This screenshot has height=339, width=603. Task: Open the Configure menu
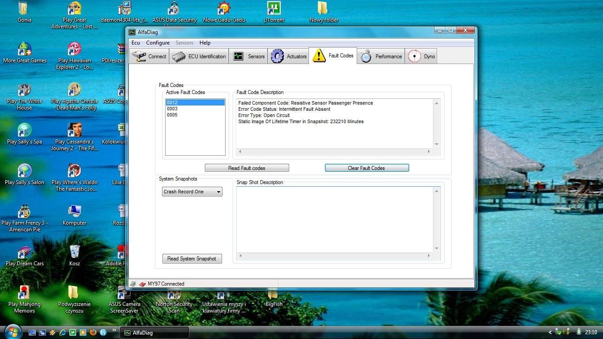[158, 43]
